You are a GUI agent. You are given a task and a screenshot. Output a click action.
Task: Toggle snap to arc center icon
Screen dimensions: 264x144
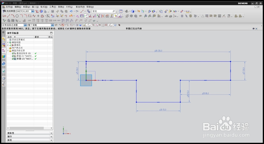103,25
